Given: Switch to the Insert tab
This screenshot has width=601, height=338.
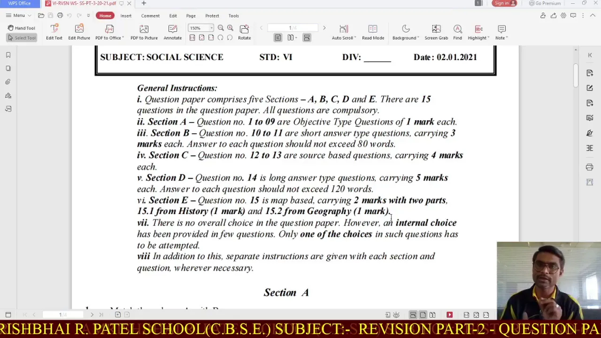Looking at the screenshot, I should coord(126,15).
